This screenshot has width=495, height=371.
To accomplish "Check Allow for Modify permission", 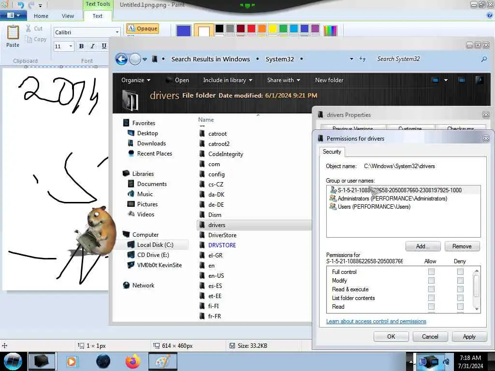I will pyautogui.click(x=431, y=281).
